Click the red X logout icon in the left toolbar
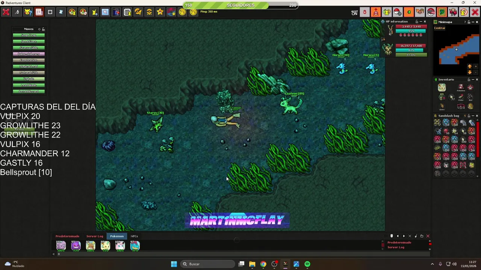 tap(6, 12)
